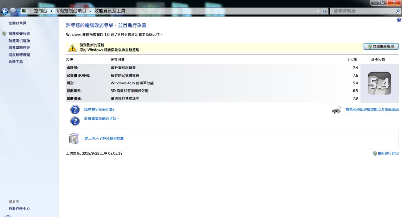Open 調整視覺效果 in the sidebar

pyautogui.click(x=19, y=34)
